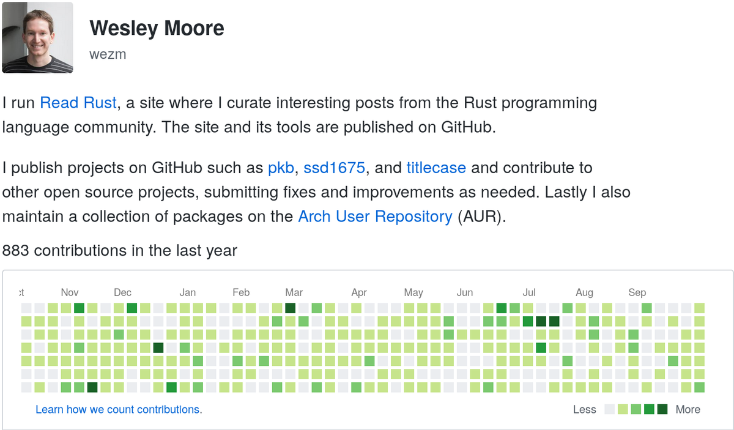Click the Aug month label
734x430 pixels.
click(584, 292)
